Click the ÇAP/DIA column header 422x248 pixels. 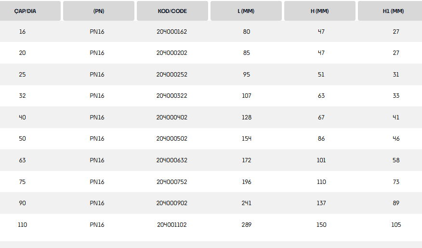point(25,11)
